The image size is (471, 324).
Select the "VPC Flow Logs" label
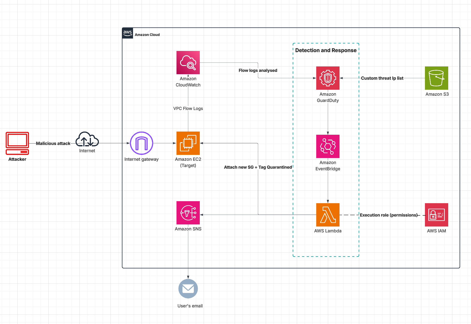point(188,109)
